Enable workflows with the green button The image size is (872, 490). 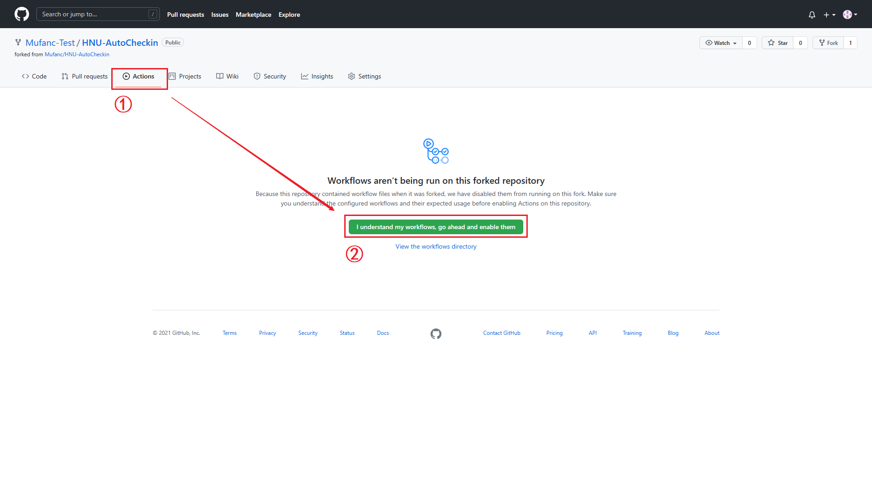[436, 227]
